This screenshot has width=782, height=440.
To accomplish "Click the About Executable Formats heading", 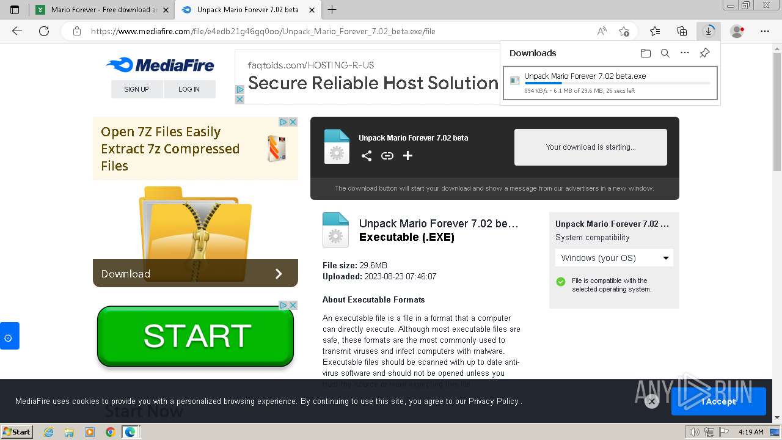I will pyautogui.click(x=374, y=299).
